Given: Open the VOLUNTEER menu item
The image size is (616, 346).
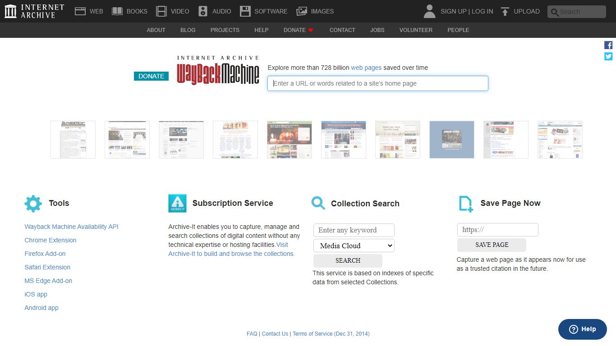Looking at the screenshot, I should 416,30.
